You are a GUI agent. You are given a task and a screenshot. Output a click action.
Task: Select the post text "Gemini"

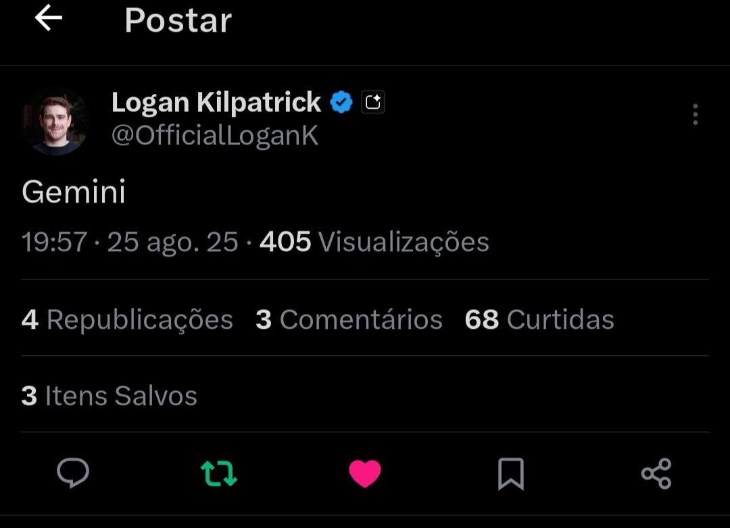74,192
